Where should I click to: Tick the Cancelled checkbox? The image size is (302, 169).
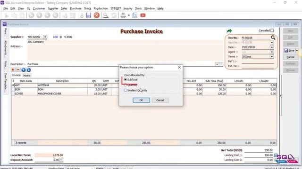pos(272,31)
